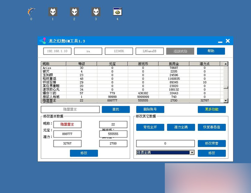Click the 9999999 游戏币 cell
The width and height of the screenshot is (251, 193).
[143, 97]
